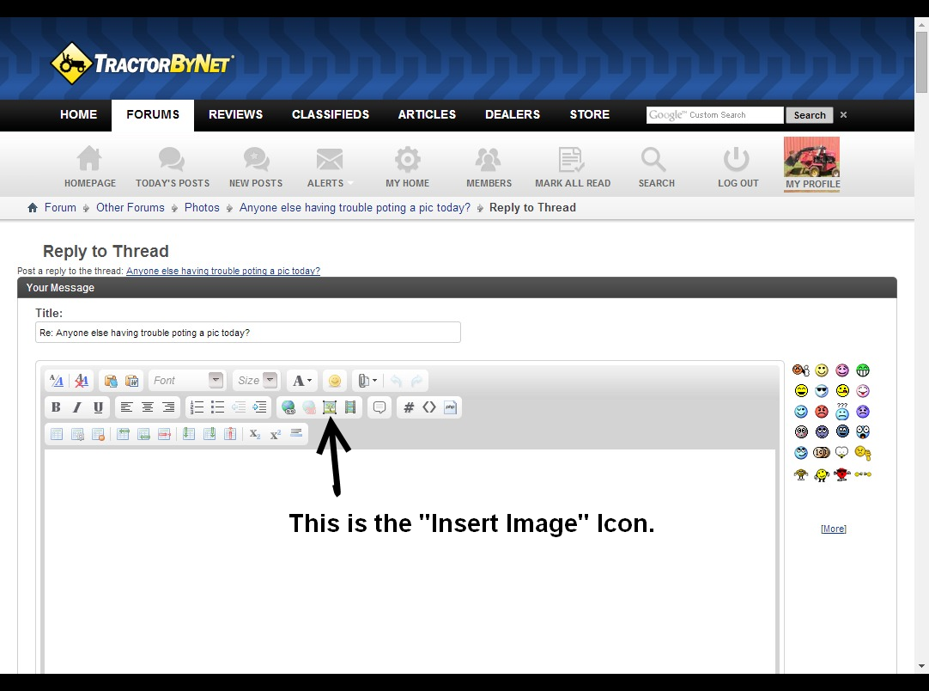Click the Insert Video filmstrip icon
Screen dimensions: 929x691
click(350, 407)
